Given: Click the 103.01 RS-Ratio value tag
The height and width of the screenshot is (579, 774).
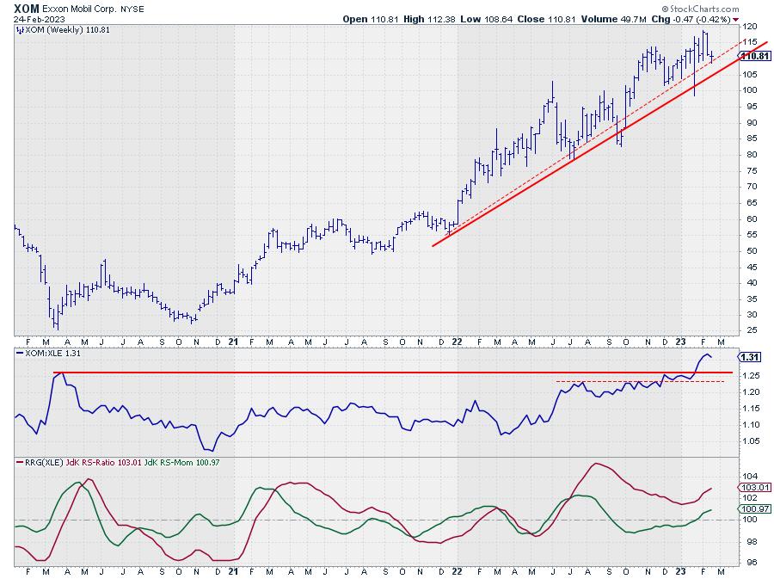Looking at the screenshot, I should pyautogui.click(x=755, y=487).
